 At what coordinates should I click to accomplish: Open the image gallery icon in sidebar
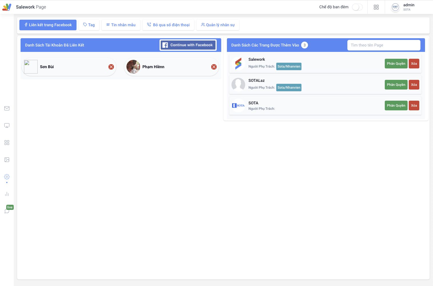[7, 160]
